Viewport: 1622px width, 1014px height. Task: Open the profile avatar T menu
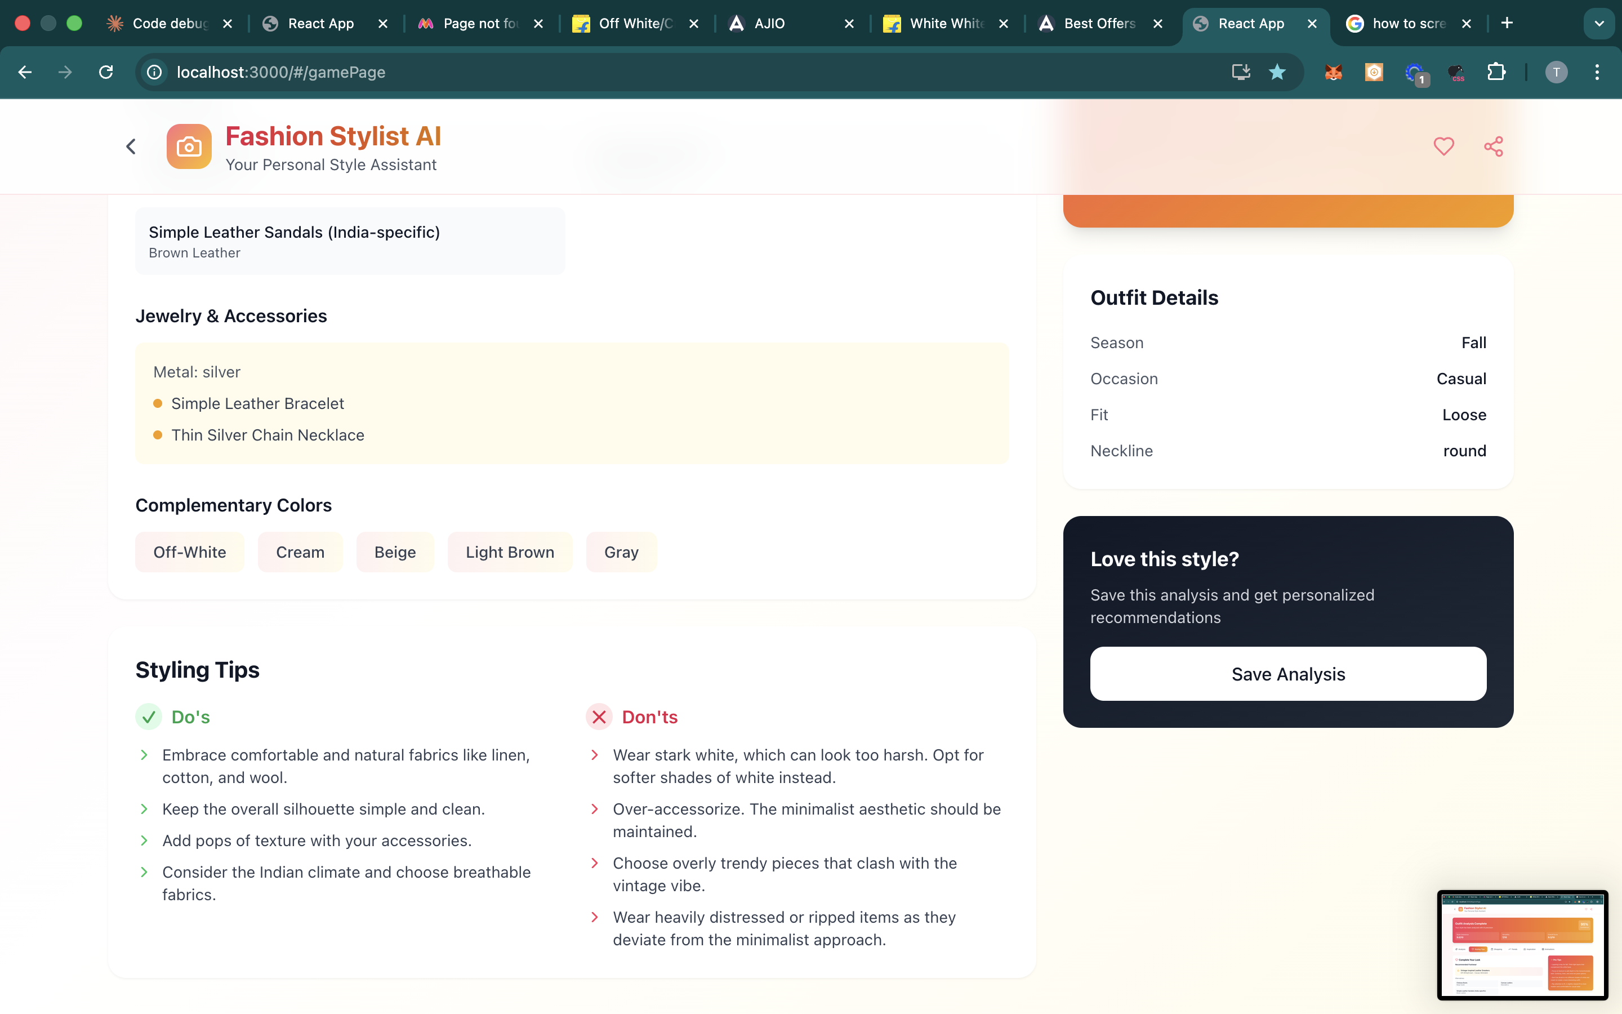[x=1556, y=72]
